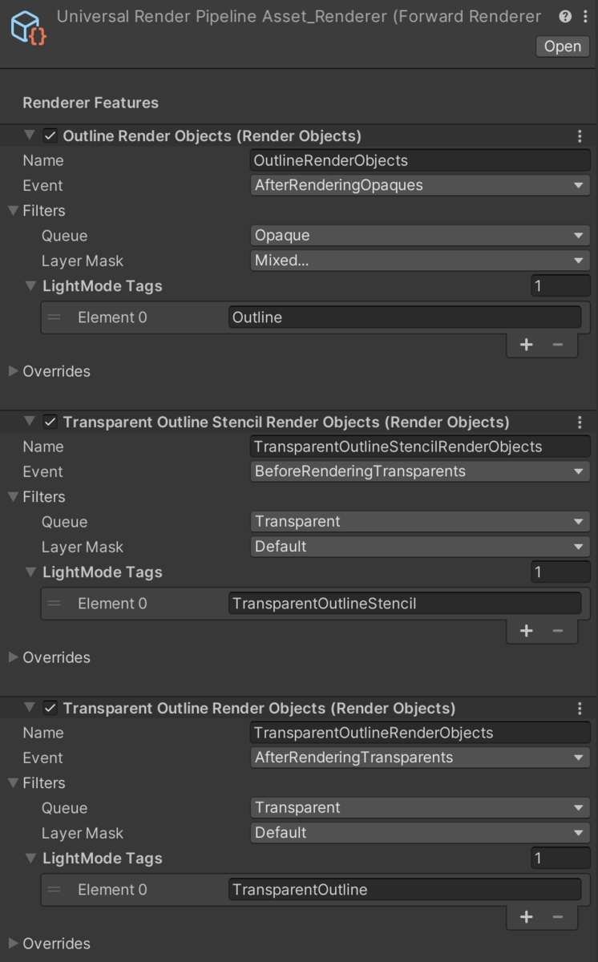Grab the drag handle of TransparentOutline element
The image size is (598, 962).
[x=54, y=890]
